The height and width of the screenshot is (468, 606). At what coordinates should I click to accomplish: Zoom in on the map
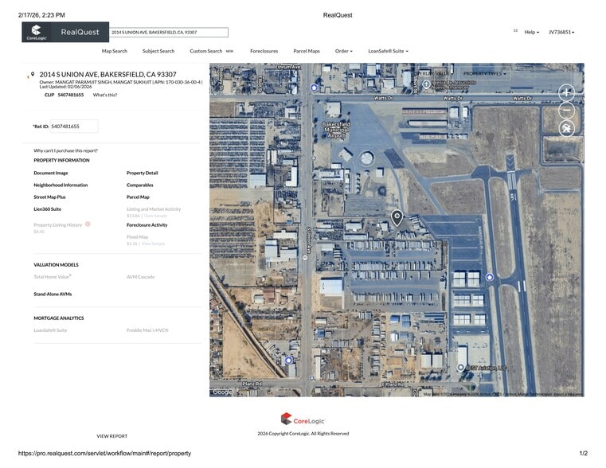click(566, 92)
